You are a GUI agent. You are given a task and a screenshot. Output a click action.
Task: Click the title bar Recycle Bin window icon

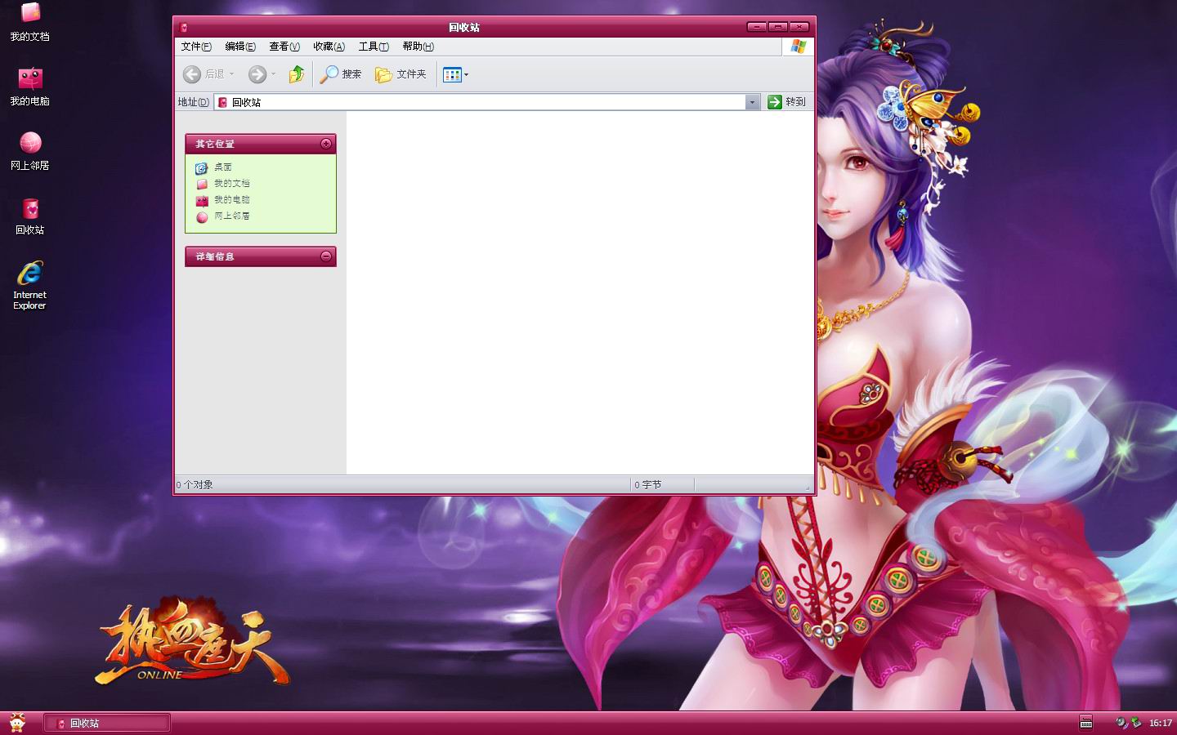point(183,27)
